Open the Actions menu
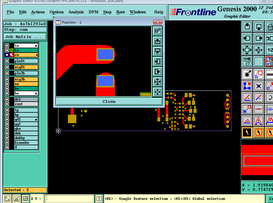 point(38,12)
